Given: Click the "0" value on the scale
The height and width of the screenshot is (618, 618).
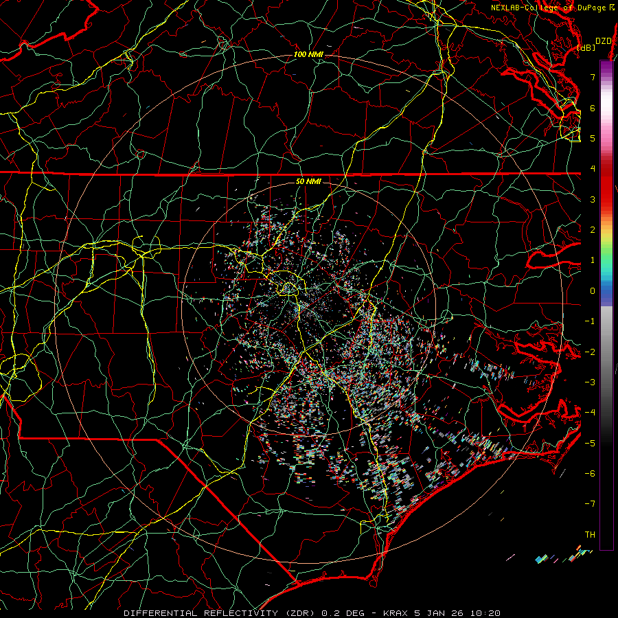Looking at the screenshot, I should [x=593, y=291].
